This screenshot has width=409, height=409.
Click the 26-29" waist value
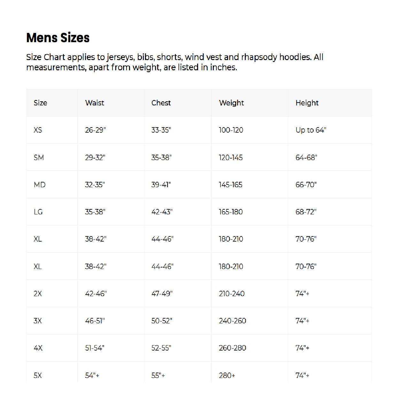click(x=95, y=130)
